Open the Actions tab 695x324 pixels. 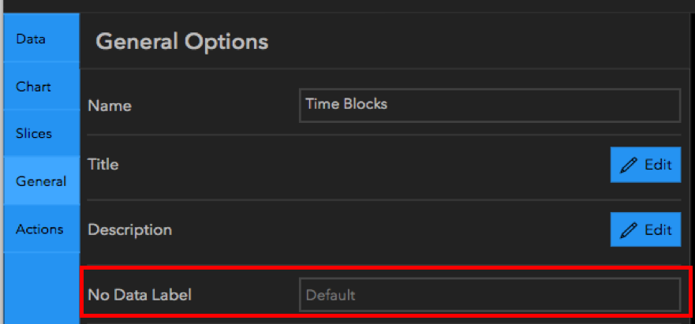[39, 229]
